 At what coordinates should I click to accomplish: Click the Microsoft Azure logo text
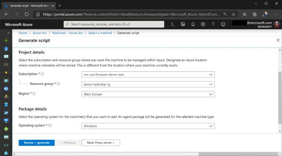[19, 25]
